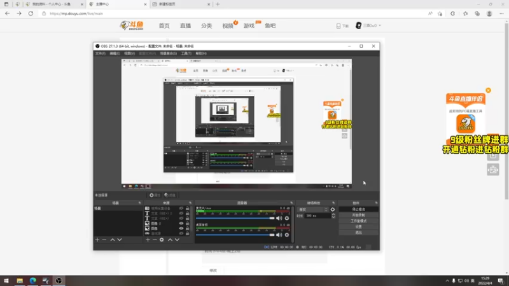
Task: Open the OBS 工具(T) menu
Action: click(186, 53)
